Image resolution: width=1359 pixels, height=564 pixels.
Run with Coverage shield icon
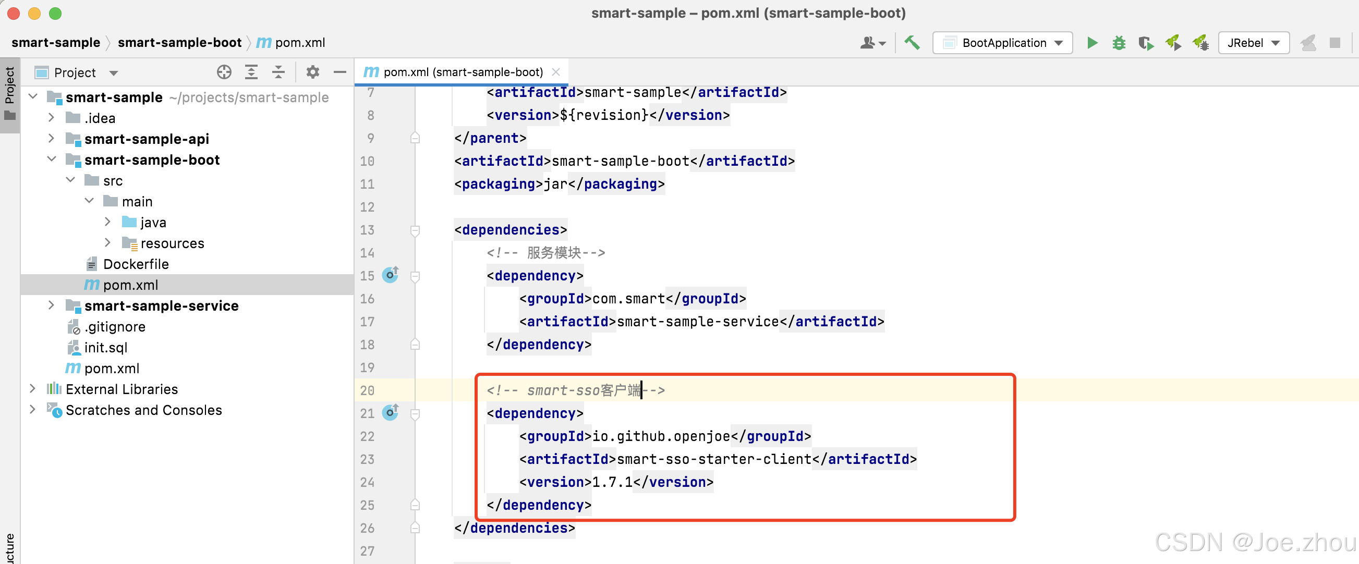pos(1145,43)
